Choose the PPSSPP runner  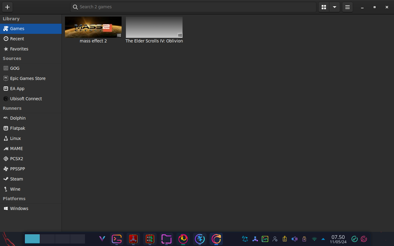pos(31,169)
